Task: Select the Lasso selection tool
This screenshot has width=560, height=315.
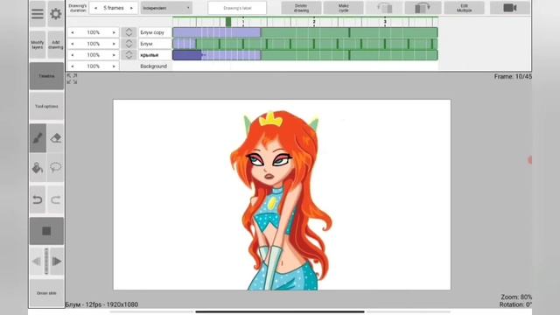Action: (56, 167)
